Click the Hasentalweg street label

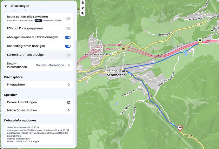(134, 114)
